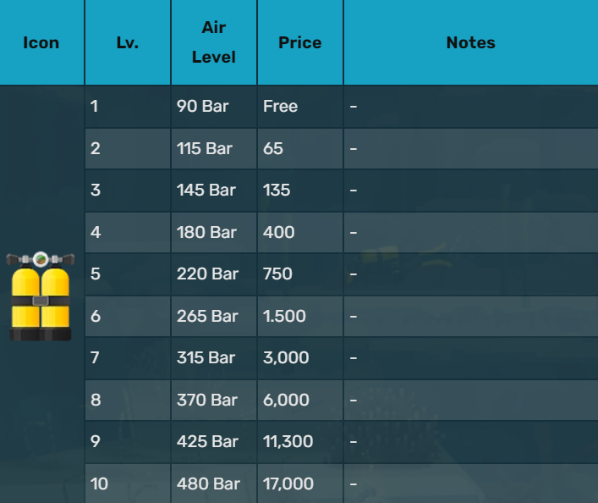Screen dimensions: 598x503
Task: Click the Air Level column header
Action: pyautogui.click(x=214, y=42)
